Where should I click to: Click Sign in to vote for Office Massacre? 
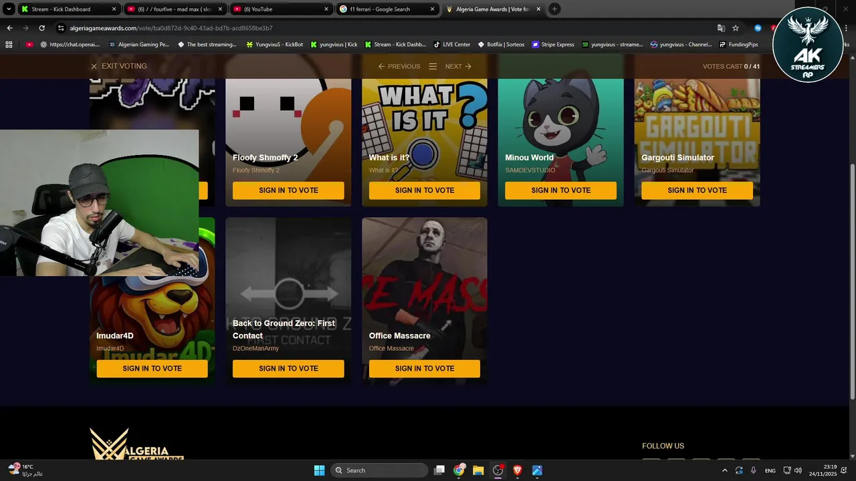tap(425, 369)
